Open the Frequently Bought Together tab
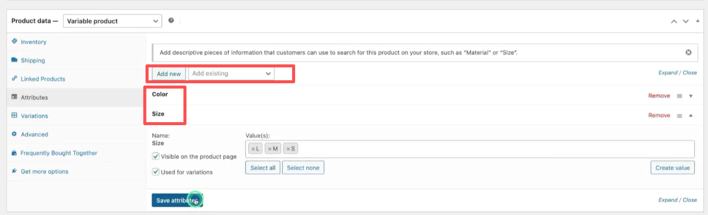The height and width of the screenshot is (215, 708). click(x=59, y=153)
